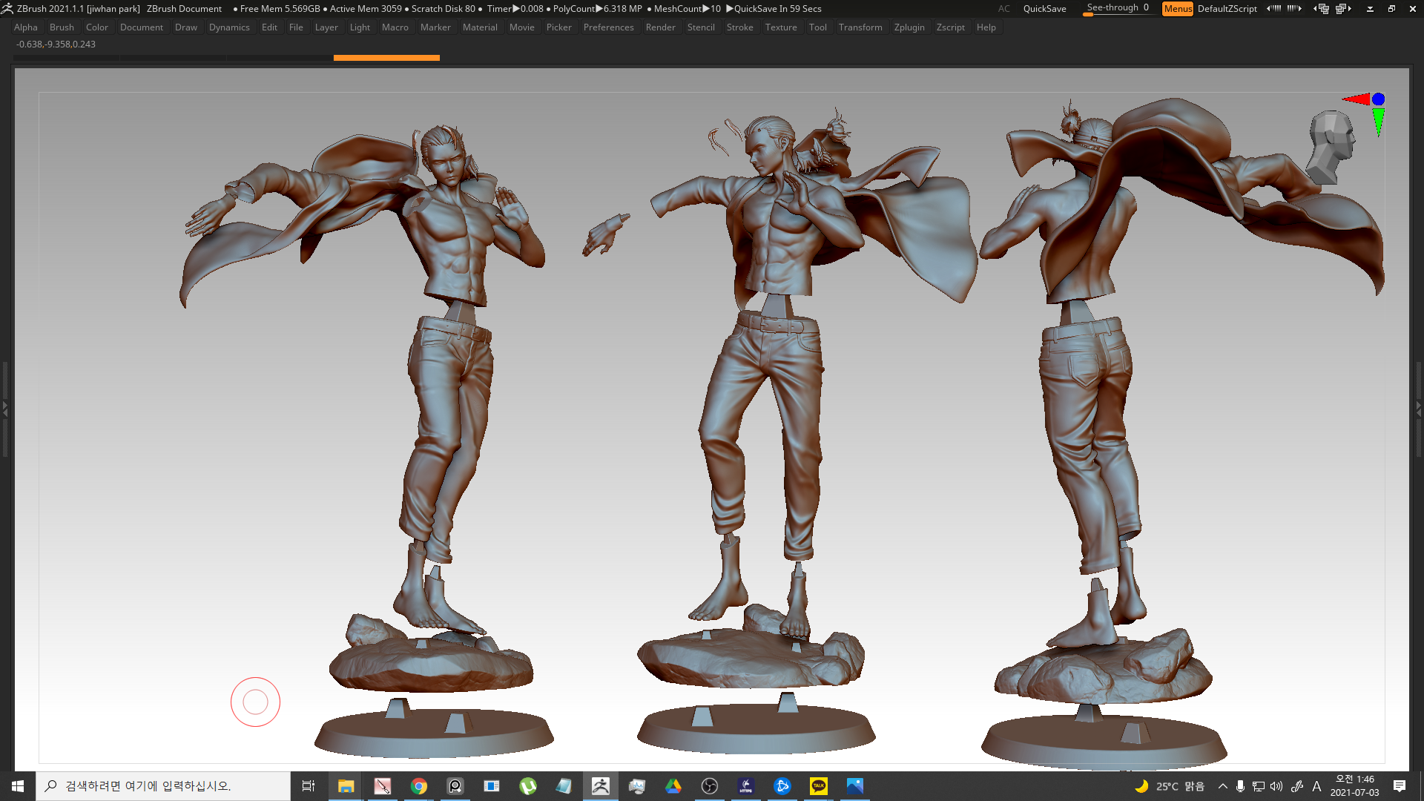Expand the right tray divider arrows

click(1418, 409)
